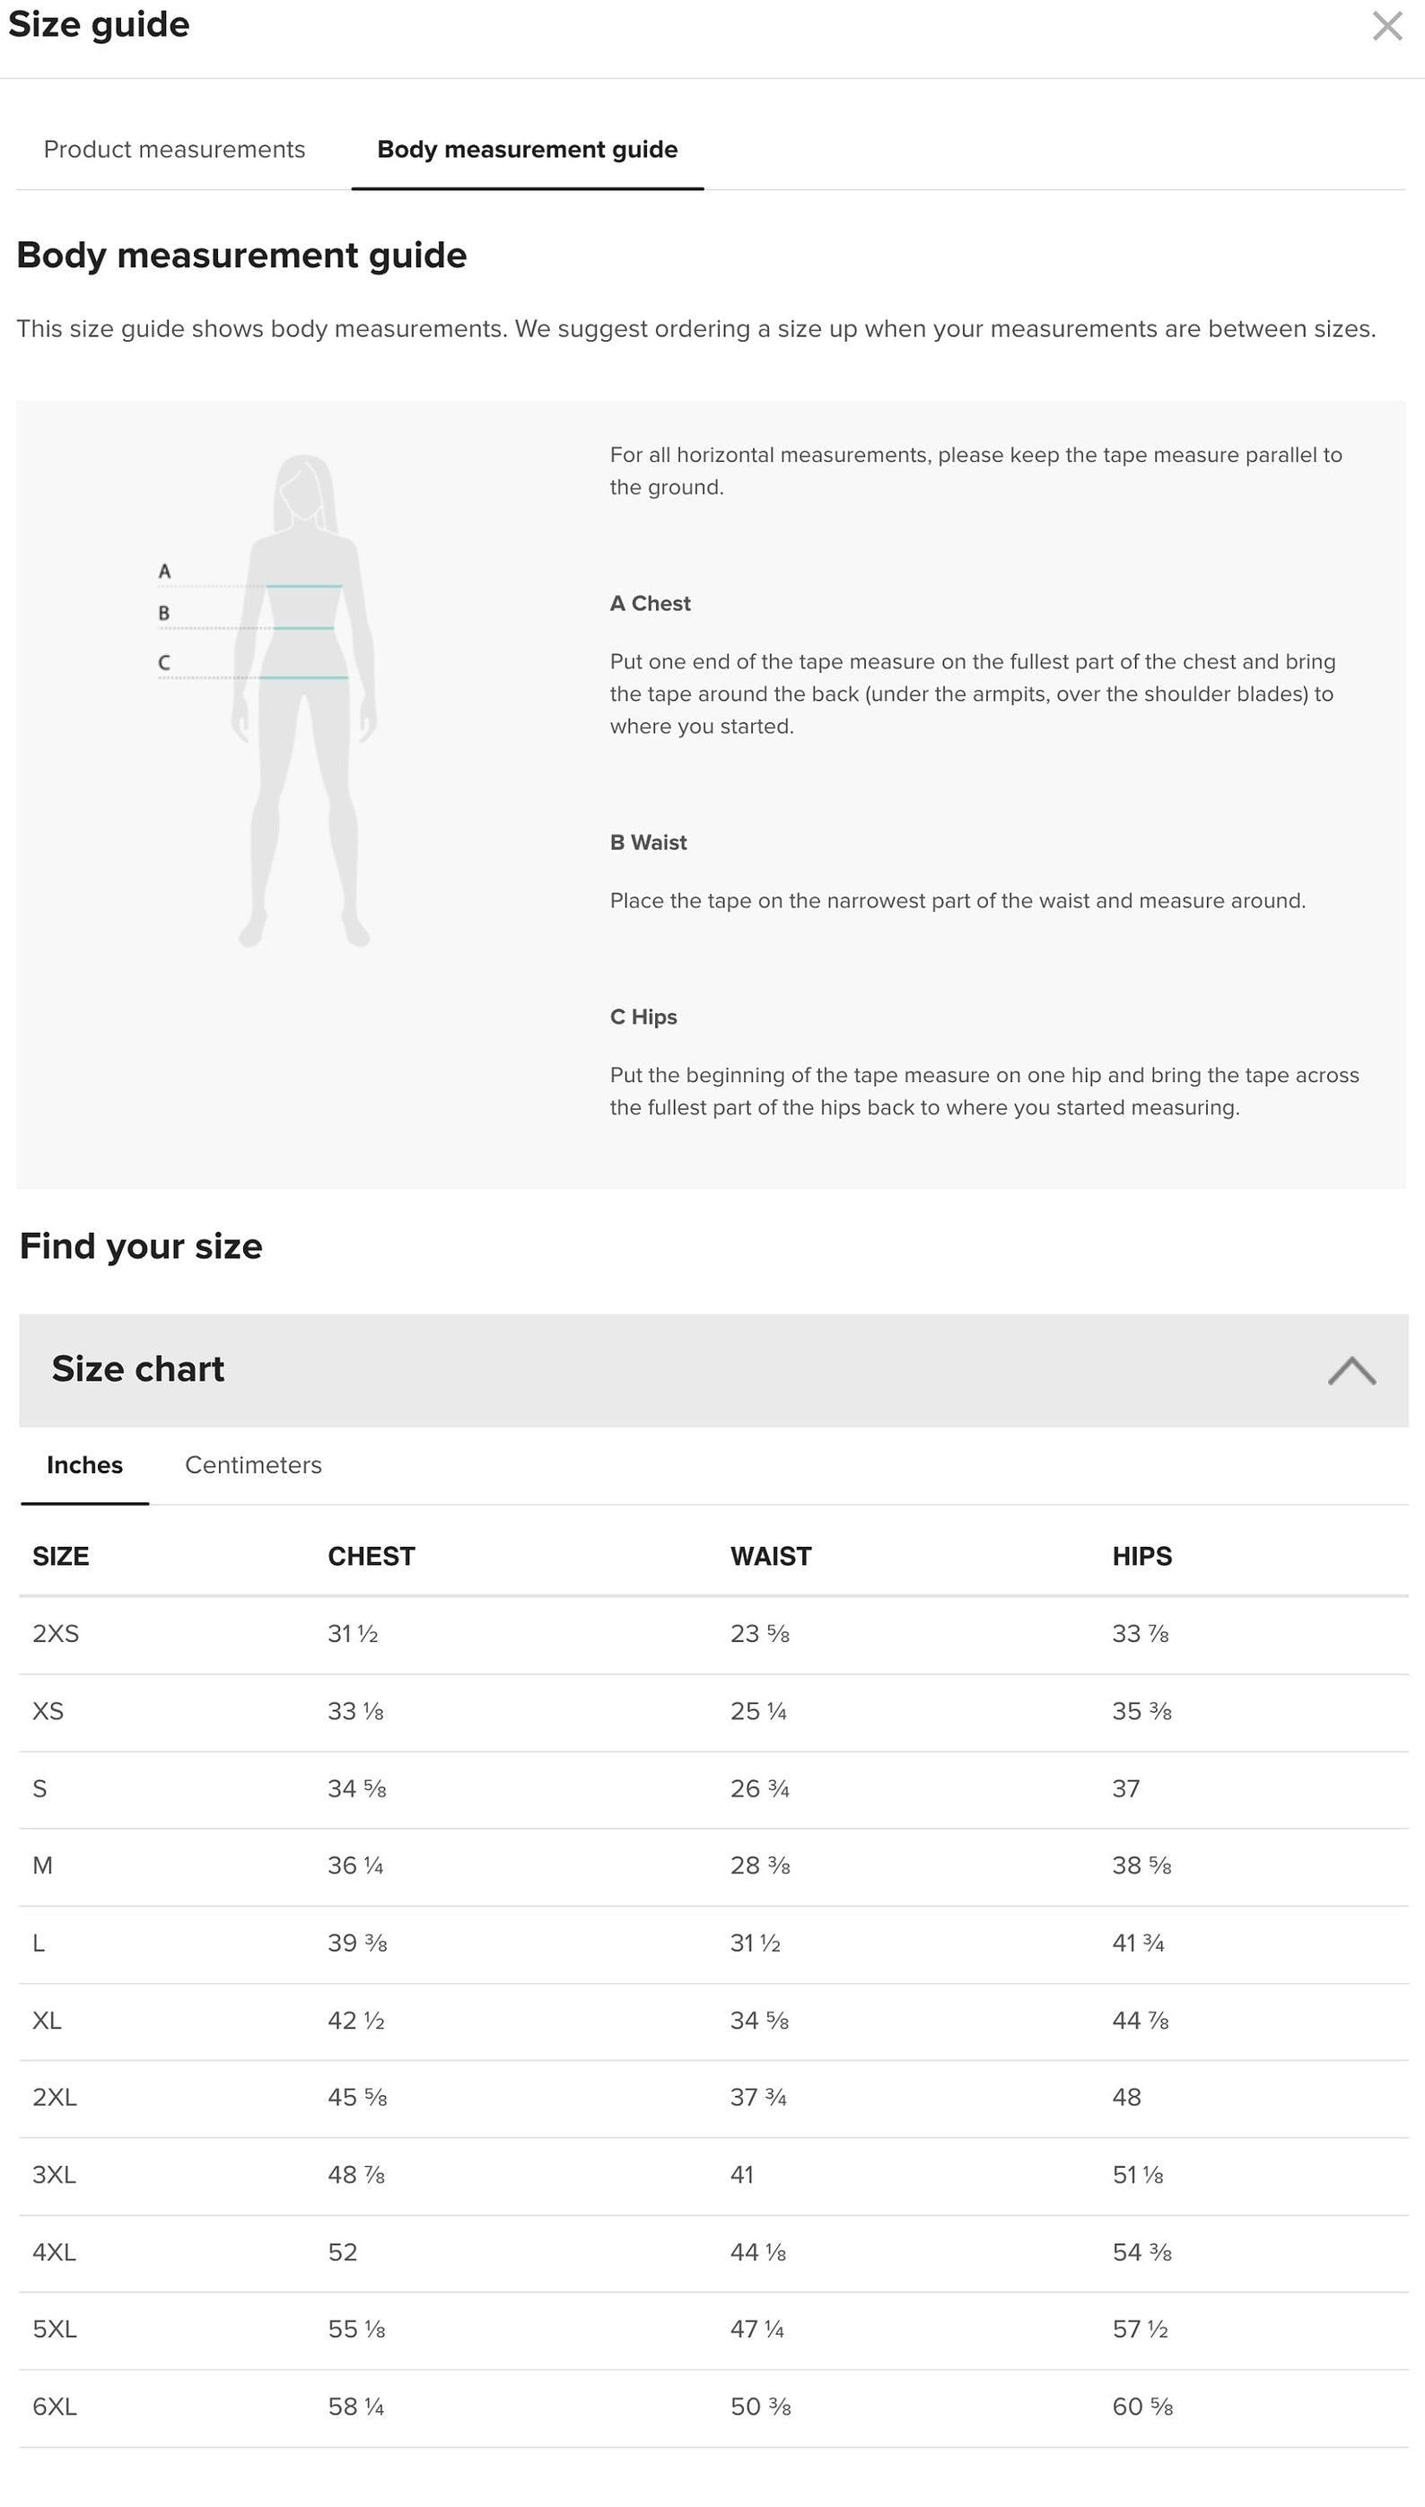1425x2507 pixels.
Task: Click the Size chart section title
Action: point(138,1369)
